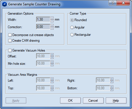Decrease Correction value with down arrow
Viewport: 132px width, 109px height.
pyautogui.click(x=52, y=28)
